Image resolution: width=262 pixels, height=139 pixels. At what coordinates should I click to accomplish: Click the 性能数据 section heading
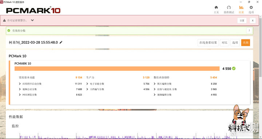click(16, 117)
